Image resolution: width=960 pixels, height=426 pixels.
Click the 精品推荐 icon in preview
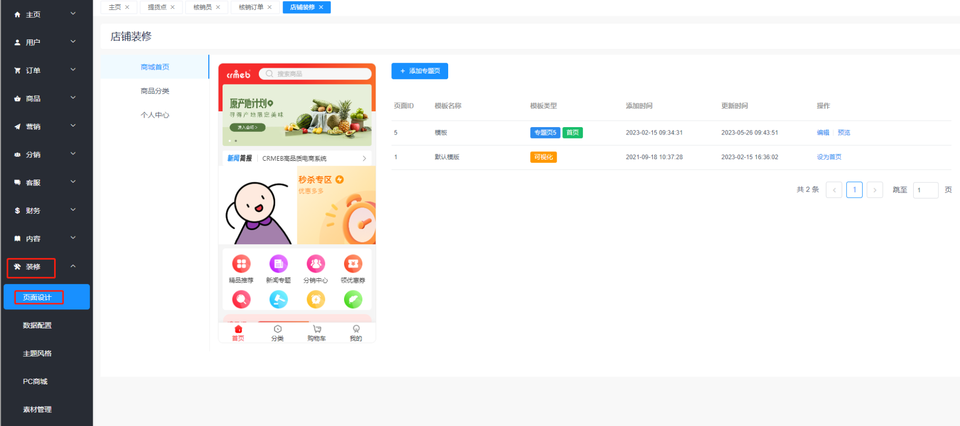241,264
